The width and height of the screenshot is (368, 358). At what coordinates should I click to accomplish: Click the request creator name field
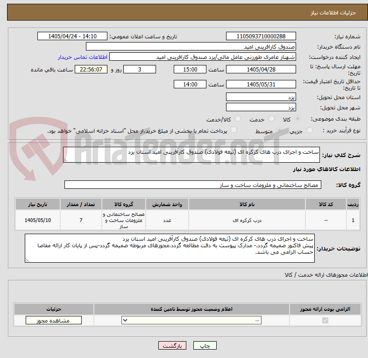(x=203, y=57)
